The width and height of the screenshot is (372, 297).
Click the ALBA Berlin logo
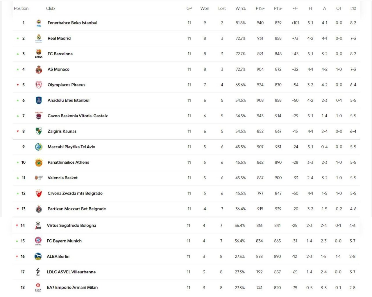[x=38, y=257]
